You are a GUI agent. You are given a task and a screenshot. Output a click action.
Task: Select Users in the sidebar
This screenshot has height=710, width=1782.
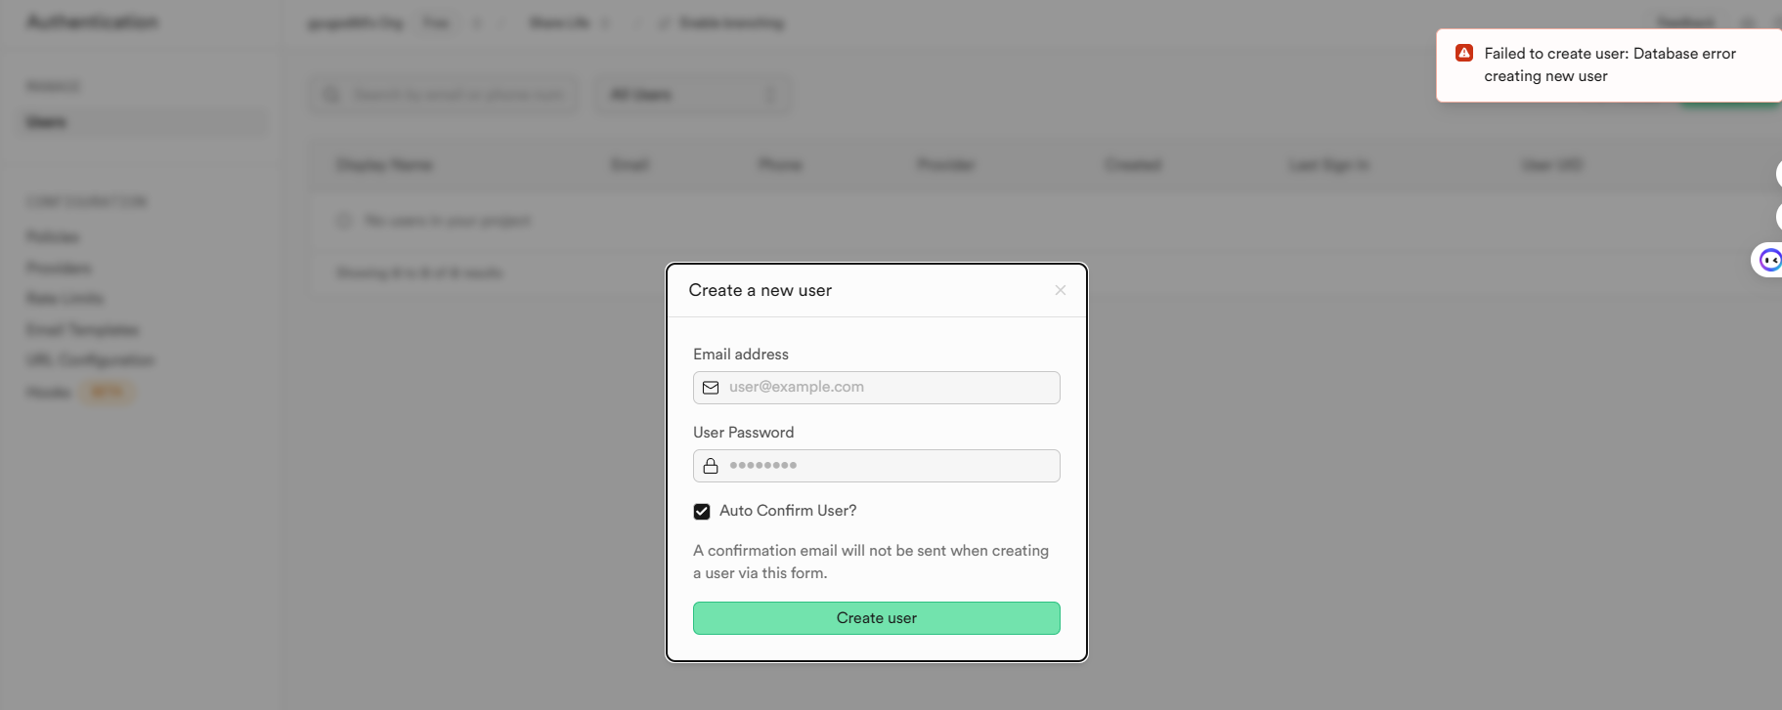(47, 122)
